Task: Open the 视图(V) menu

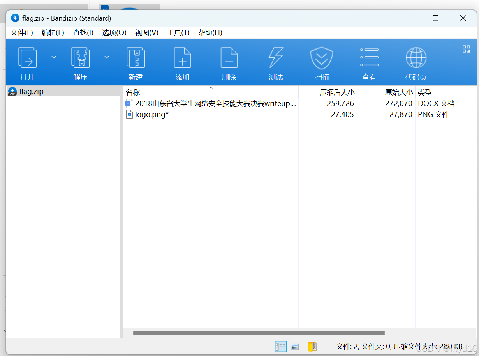Action: (147, 33)
